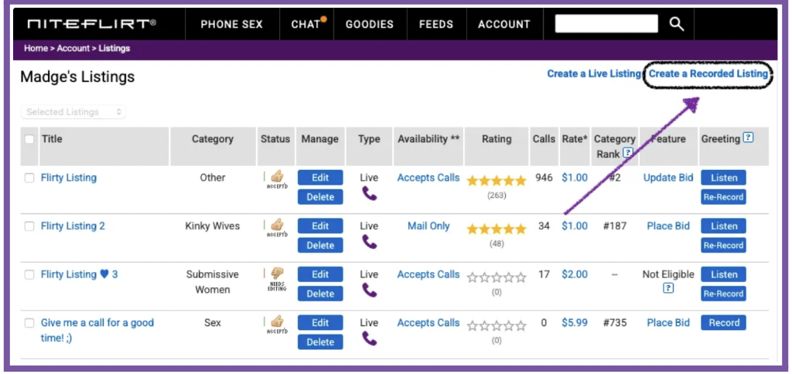
Task: Delete Flirty Listing 3
Action: [320, 294]
